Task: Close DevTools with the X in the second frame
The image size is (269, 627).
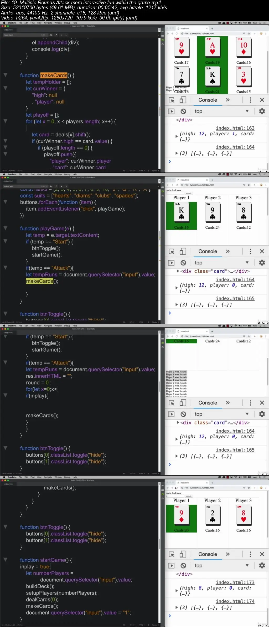Action: [x=262, y=251]
